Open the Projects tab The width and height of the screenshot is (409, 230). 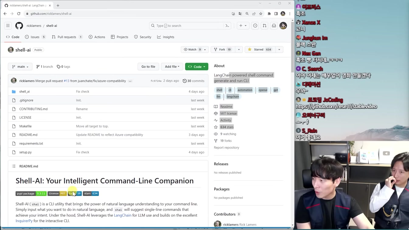[120, 37]
